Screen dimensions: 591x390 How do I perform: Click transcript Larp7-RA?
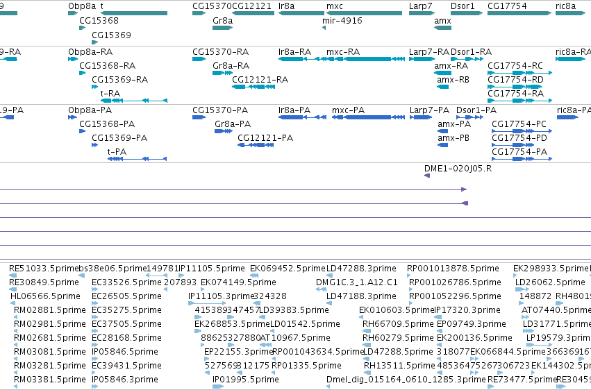click(429, 52)
